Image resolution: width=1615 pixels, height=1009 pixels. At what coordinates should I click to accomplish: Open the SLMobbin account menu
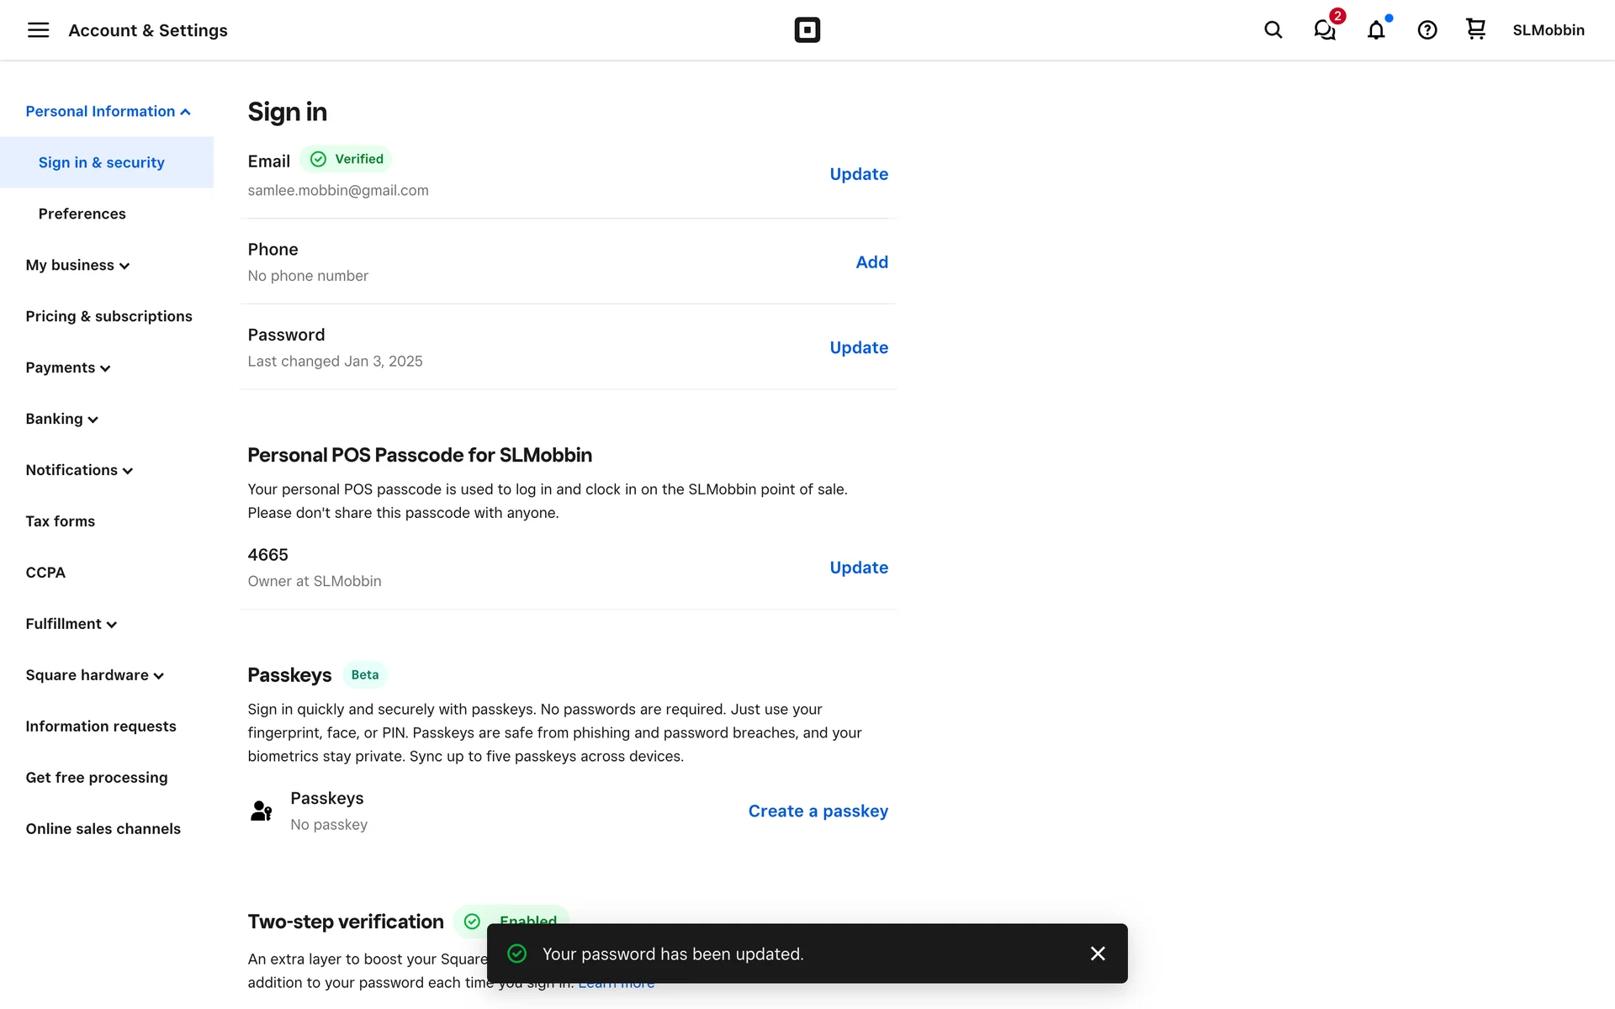(x=1548, y=30)
